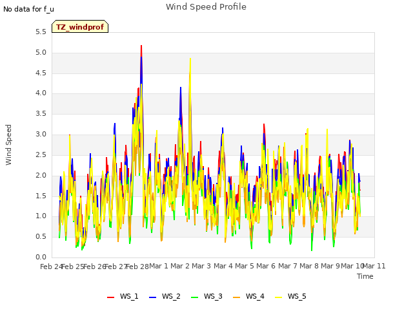Screen dimensions: 413x309
Task: Toggle the WS_5 legend entry
Action: (x=290, y=296)
